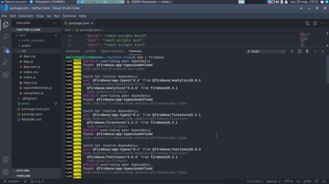Click synchronize changes cloud icon
This screenshot has width=329, height=184.
tap(25, 181)
